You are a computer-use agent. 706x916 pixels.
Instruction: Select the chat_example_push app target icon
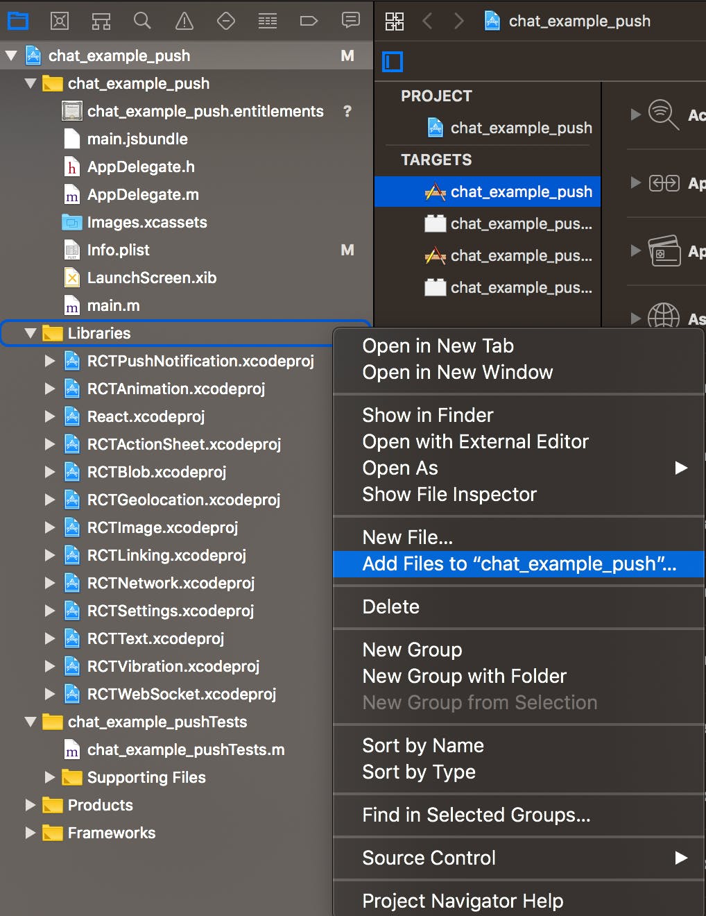click(x=435, y=192)
